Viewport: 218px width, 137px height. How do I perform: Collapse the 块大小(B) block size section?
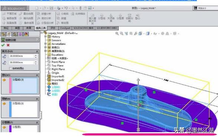tap(37, 51)
